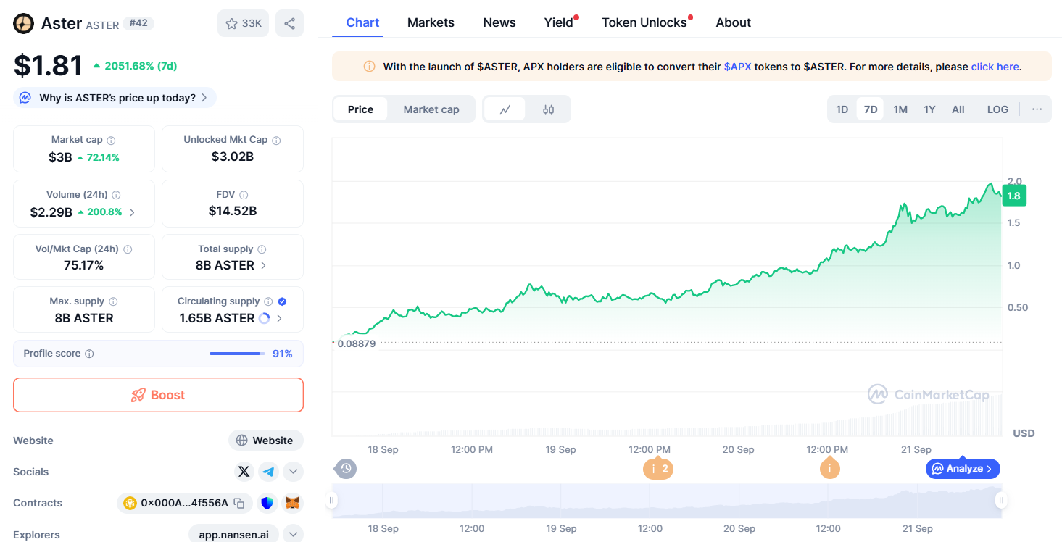Click the blue shield icon by contract
Viewport: 1062px width, 542px height.
tap(267, 503)
